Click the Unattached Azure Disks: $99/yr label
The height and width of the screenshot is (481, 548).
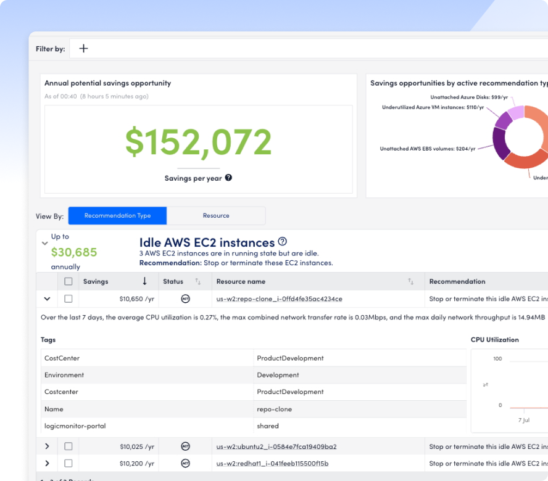click(x=469, y=97)
